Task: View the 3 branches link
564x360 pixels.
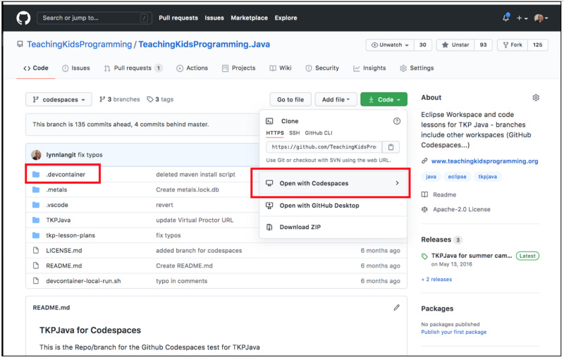Action: pos(119,99)
